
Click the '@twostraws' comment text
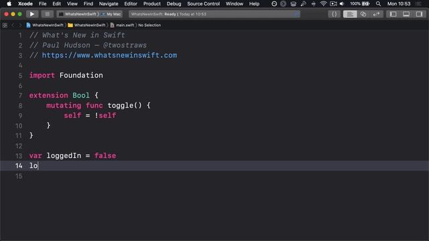125,46
